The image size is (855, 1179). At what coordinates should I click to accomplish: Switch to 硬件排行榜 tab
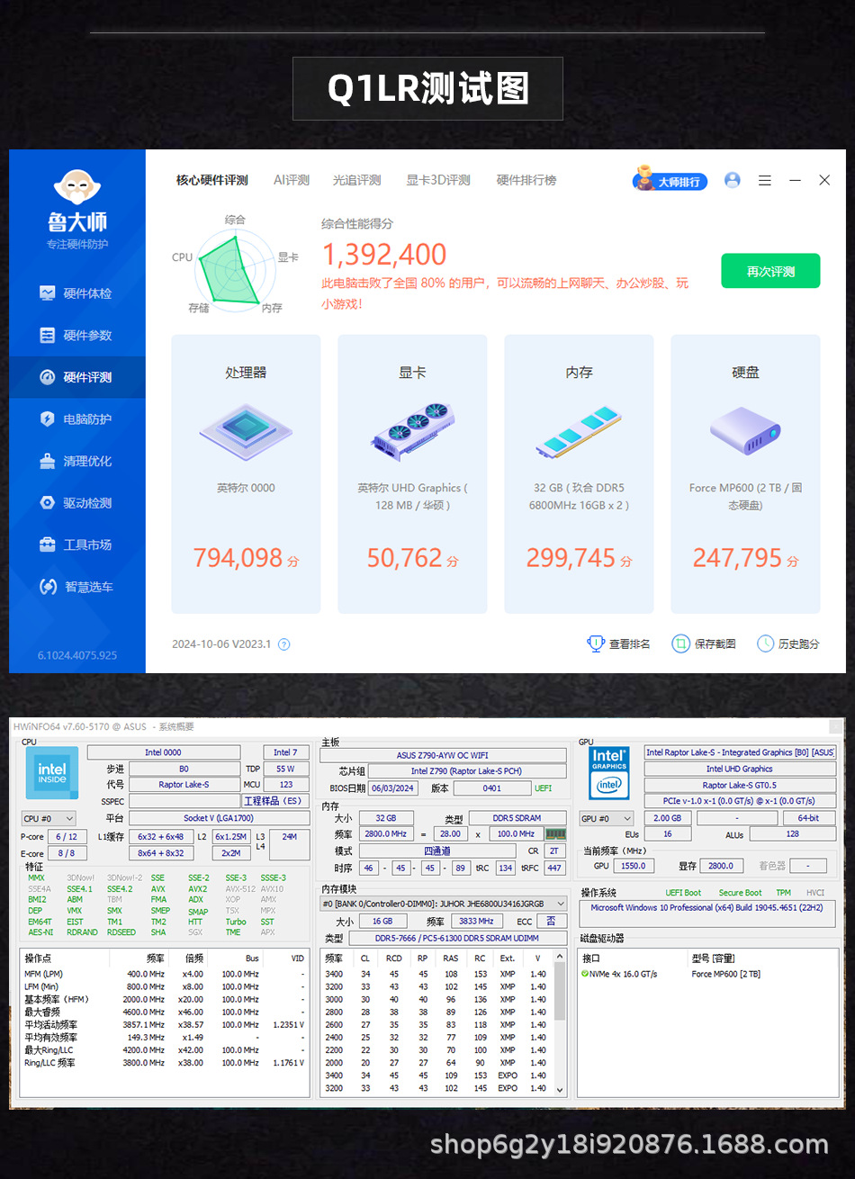click(526, 180)
